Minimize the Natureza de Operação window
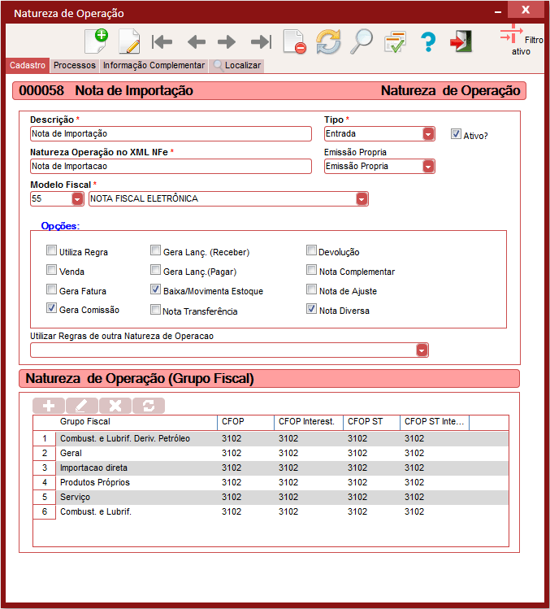This screenshot has height=609, width=550. (x=498, y=12)
